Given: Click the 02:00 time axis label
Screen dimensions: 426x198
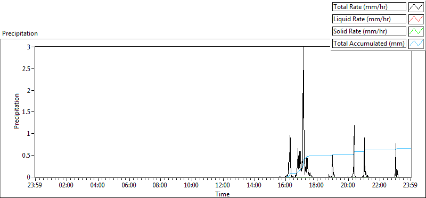Looking at the screenshot, I should tap(66, 186).
